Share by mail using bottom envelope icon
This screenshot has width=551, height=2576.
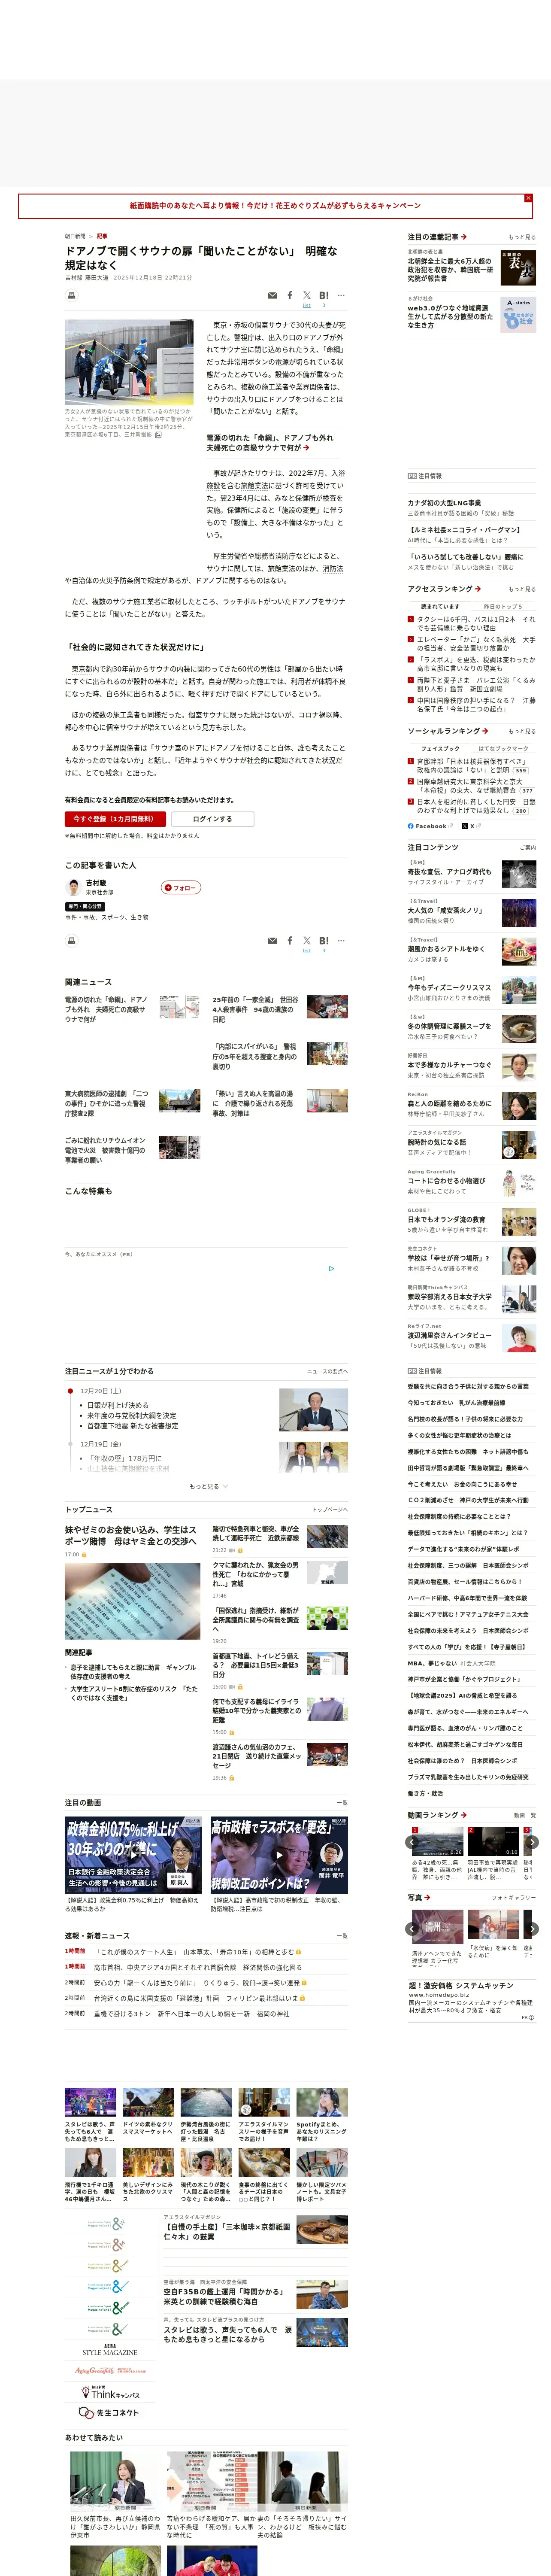[272, 941]
